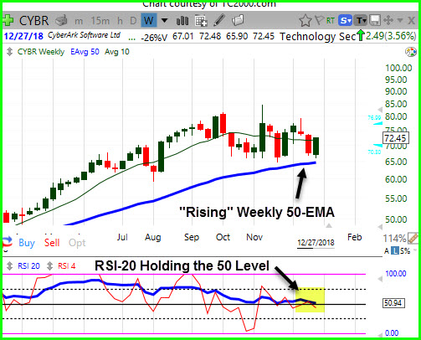The image size is (421, 340).
Task: Click the Sell button
Action: pos(52,243)
